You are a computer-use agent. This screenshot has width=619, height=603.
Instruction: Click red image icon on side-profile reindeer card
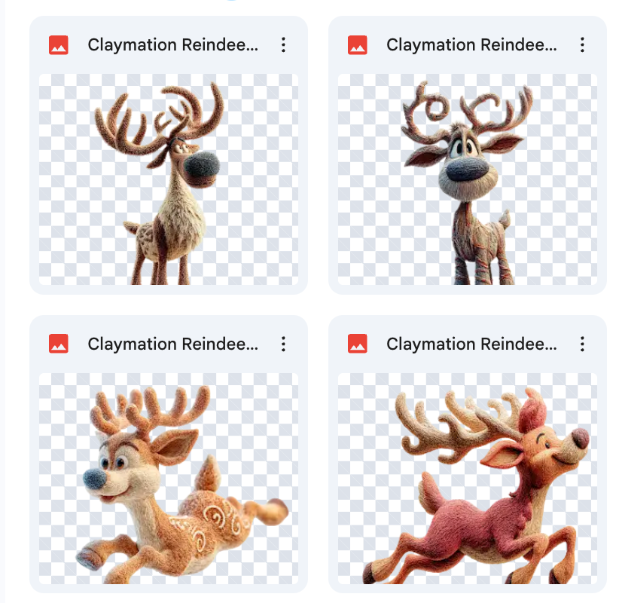click(x=59, y=45)
